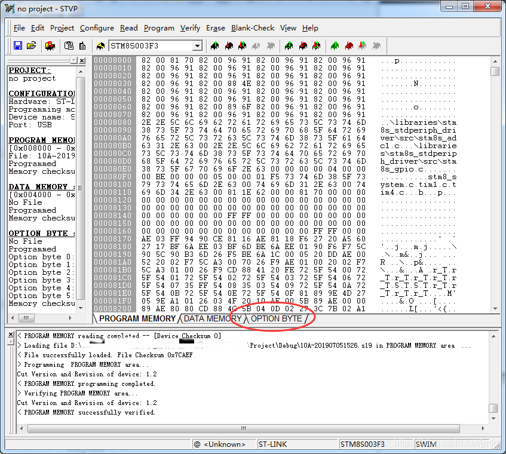Open the File menu
This screenshot has width=506, height=454.
click(19, 28)
